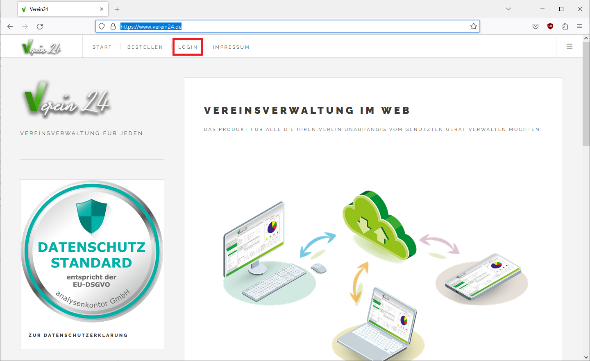Click the Datenschutz Standard badge image
Viewport: 590px width, 361px height.
[92, 251]
